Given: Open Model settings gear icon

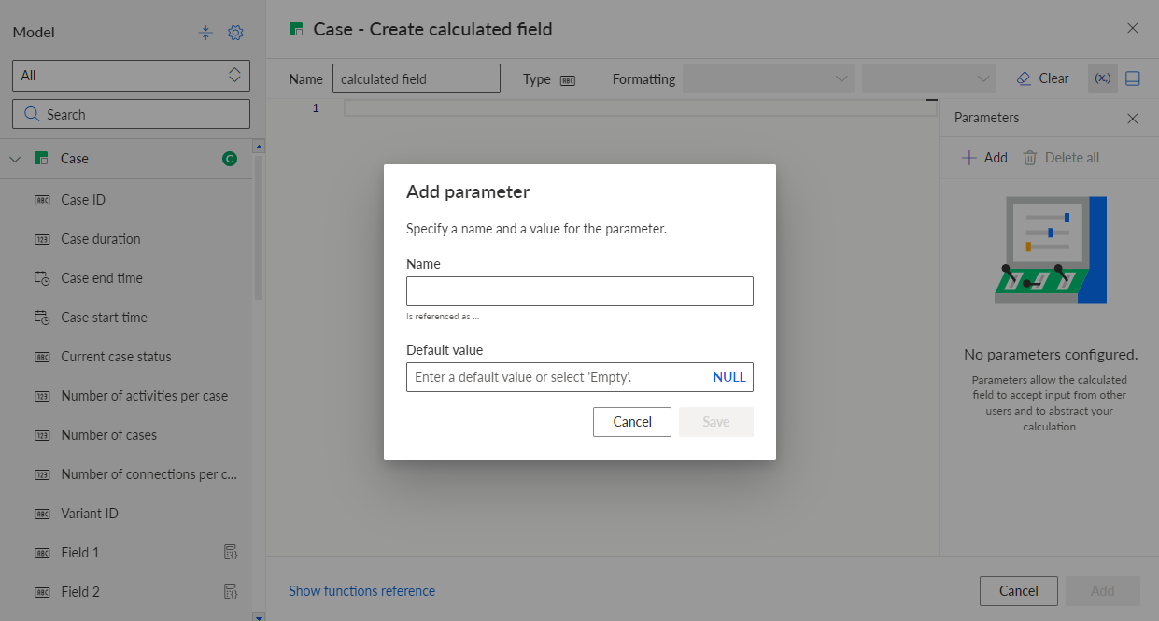Looking at the screenshot, I should point(235,33).
